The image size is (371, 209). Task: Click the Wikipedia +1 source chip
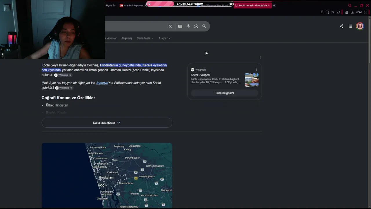click(64, 88)
